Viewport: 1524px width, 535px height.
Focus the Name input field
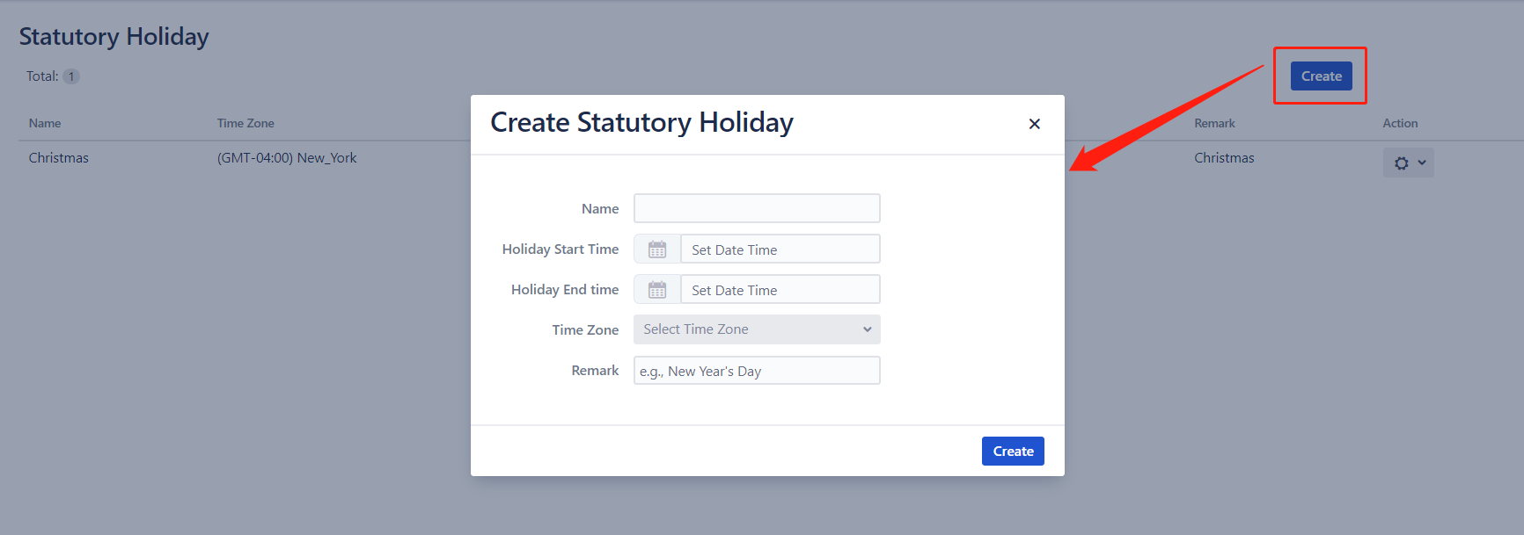tap(757, 208)
